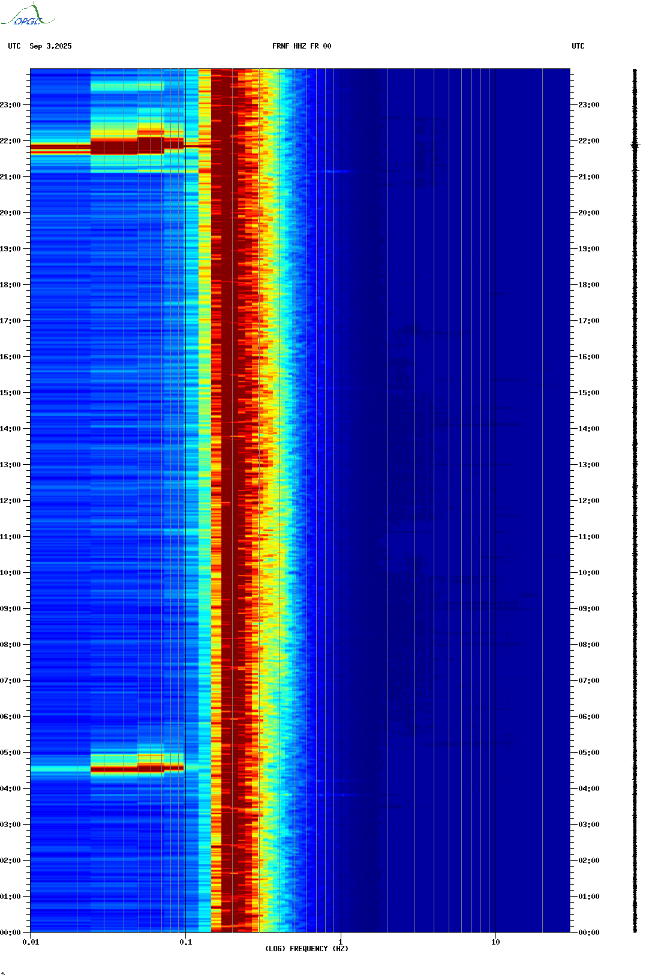Click the 01:00 label on the right time axis
Viewport: 661px width, 980px height.
click(x=589, y=897)
